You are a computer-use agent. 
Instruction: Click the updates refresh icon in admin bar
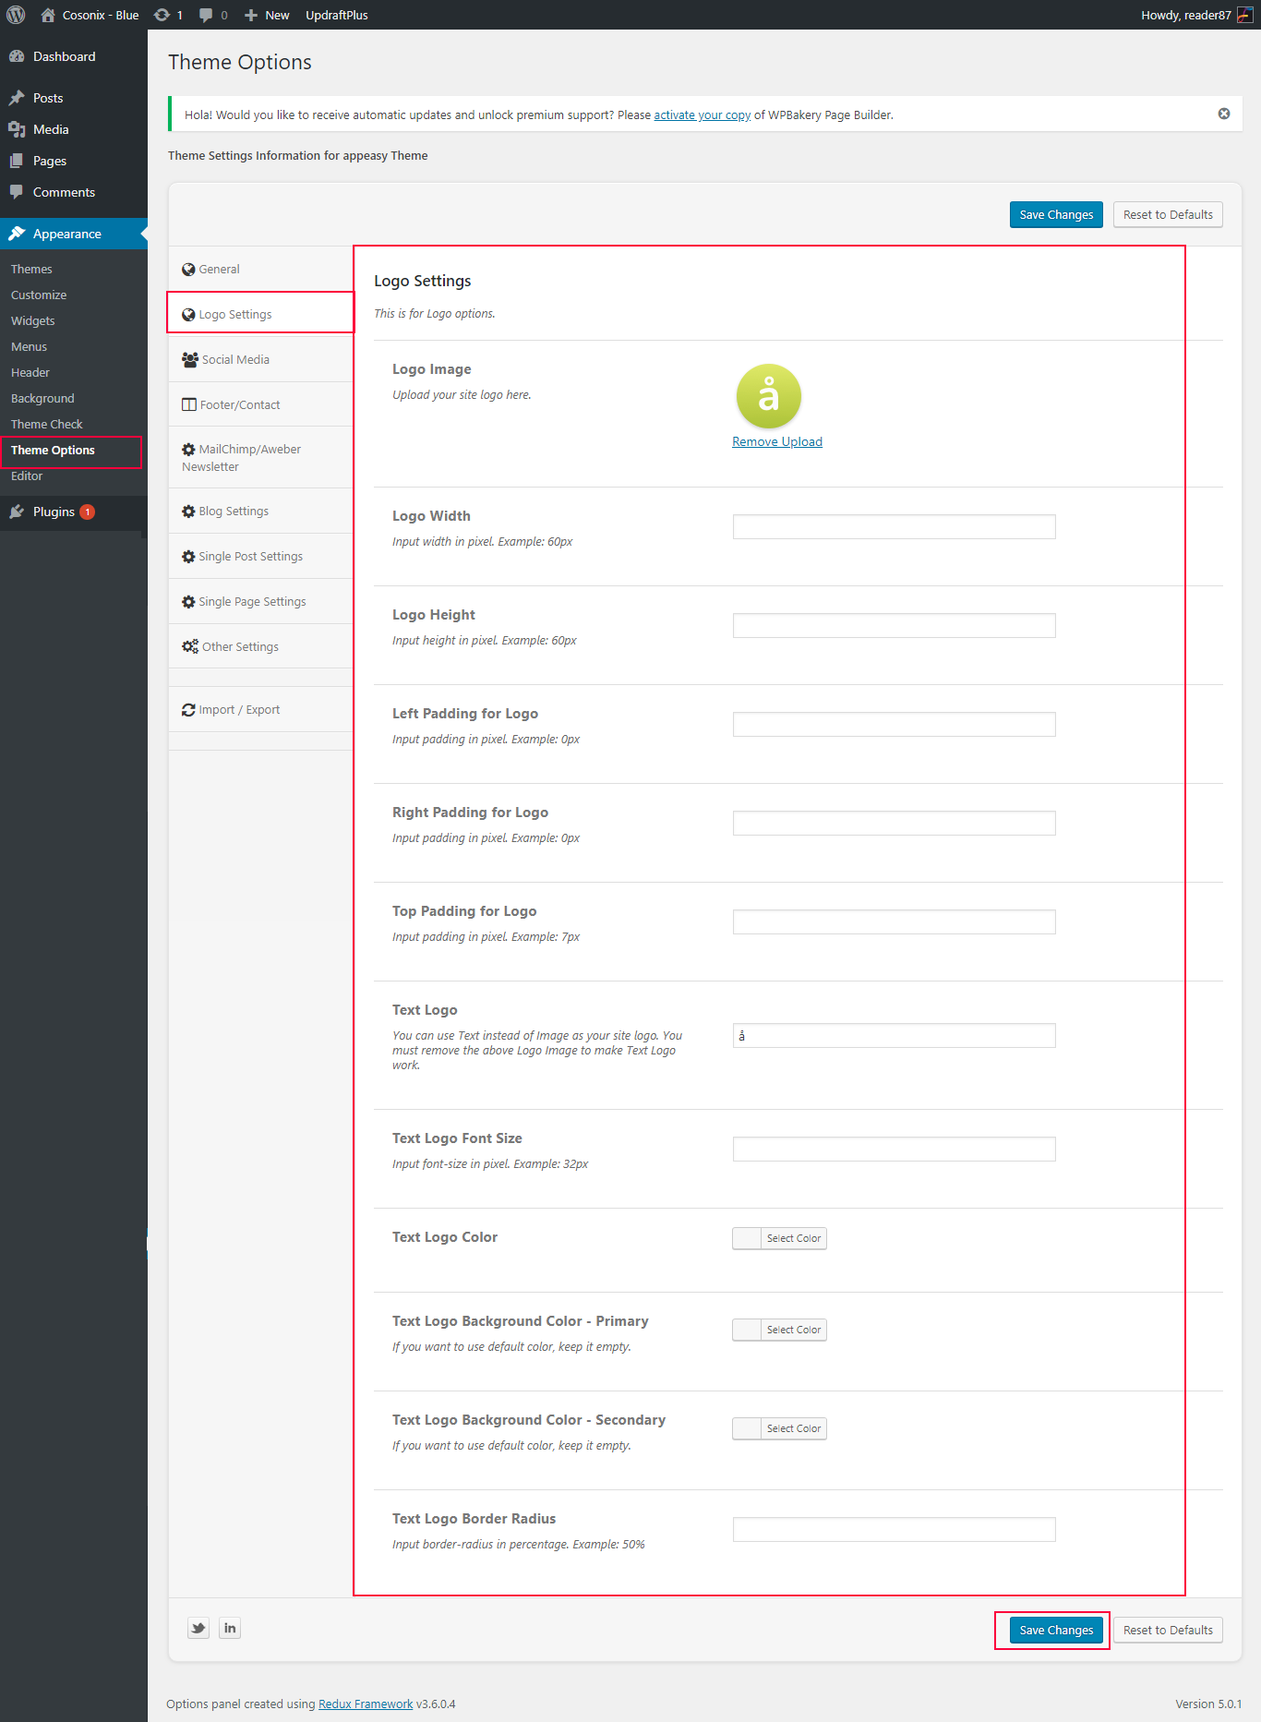(x=162, y=15)
